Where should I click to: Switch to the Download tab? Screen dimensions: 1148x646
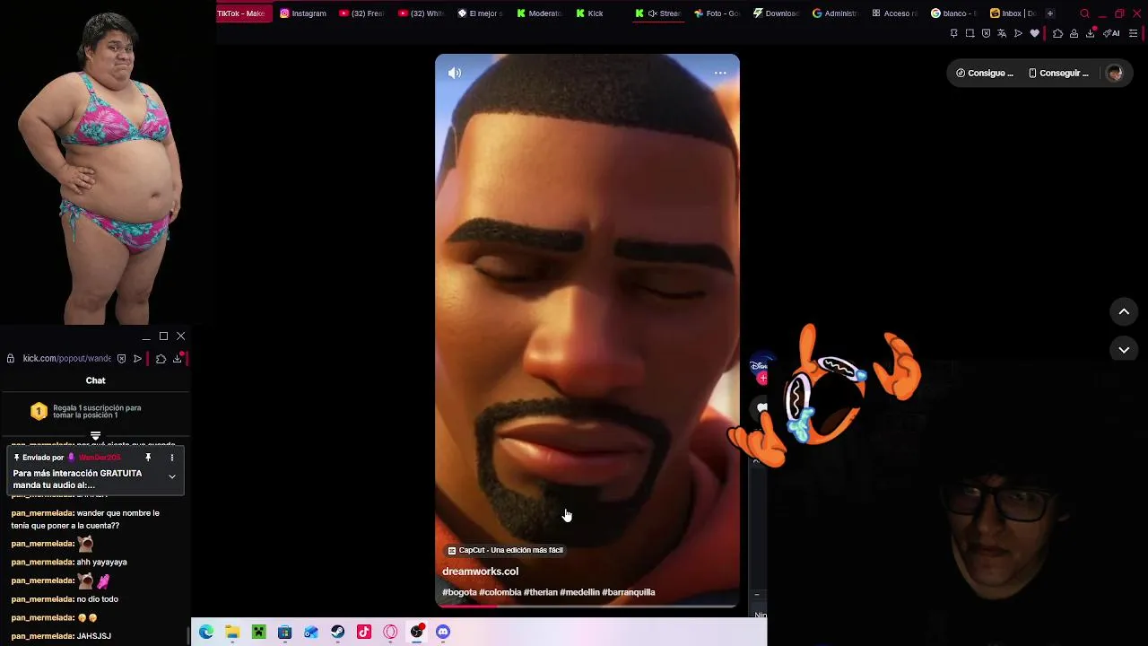(776, 13)
